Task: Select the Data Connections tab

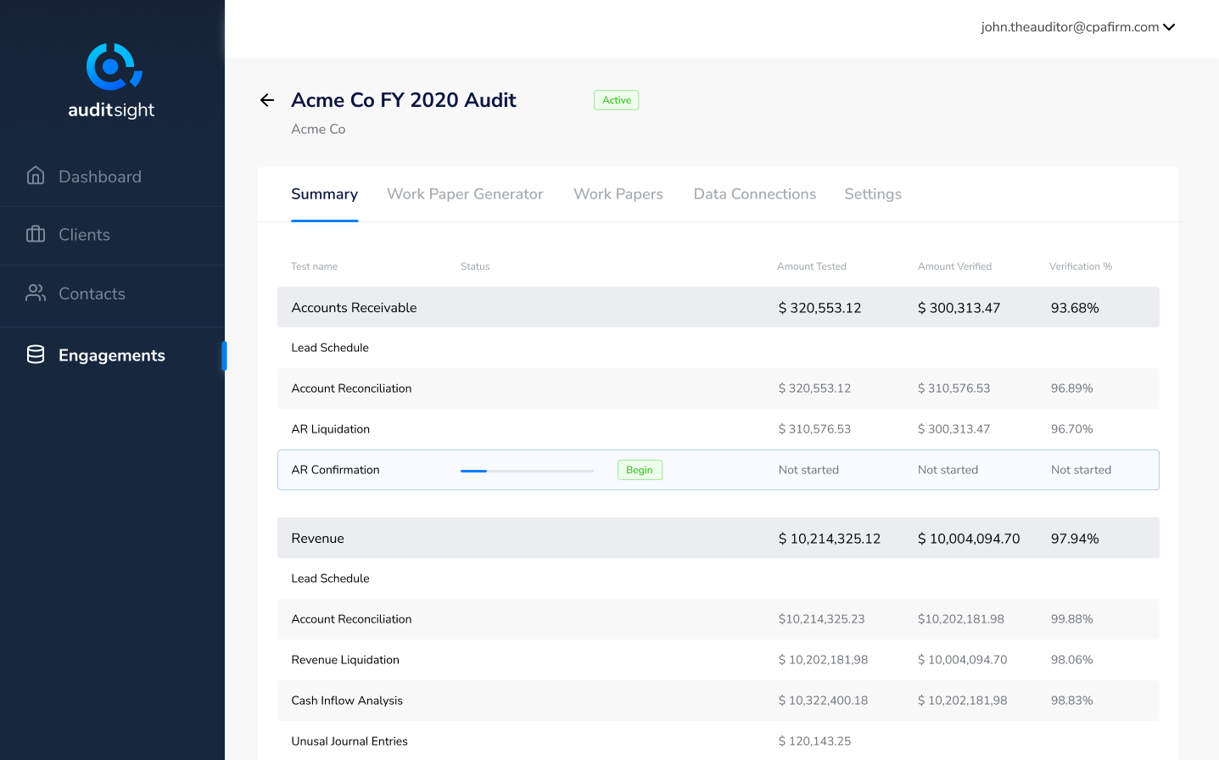Action: [x=754, y=194]
